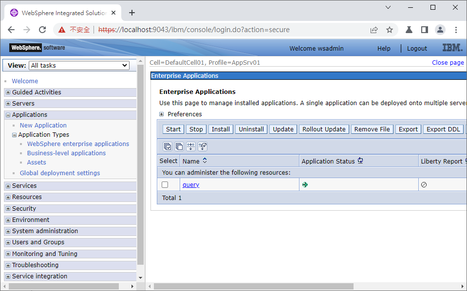
Task: Go back in browser history
Action: coord(11,30)
